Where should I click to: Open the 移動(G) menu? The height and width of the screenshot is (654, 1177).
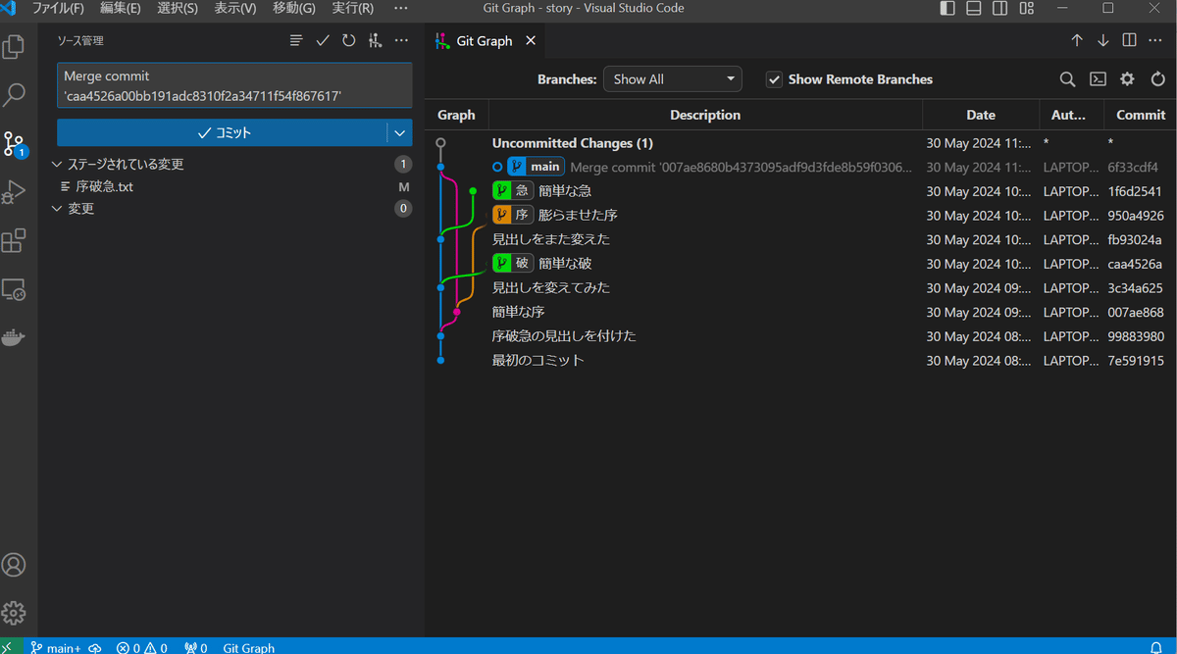point(294,8)
